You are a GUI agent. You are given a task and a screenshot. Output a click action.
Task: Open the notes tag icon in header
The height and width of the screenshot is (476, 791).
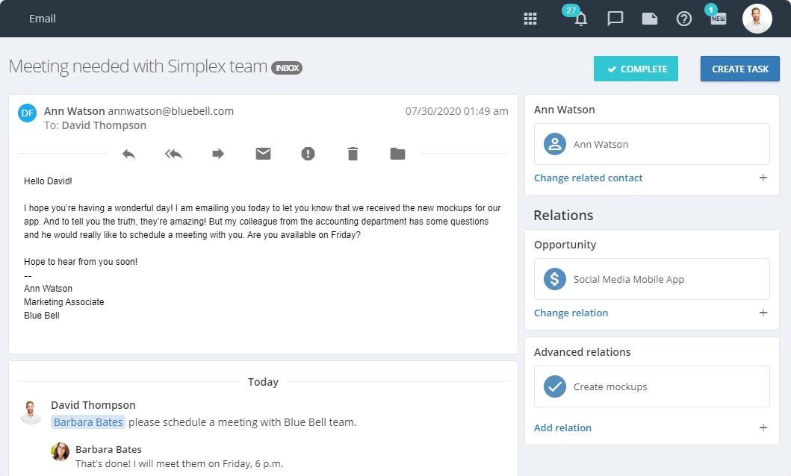click(650, 19)
